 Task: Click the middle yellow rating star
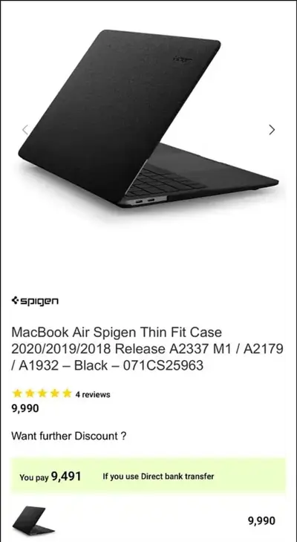[42, 394]
